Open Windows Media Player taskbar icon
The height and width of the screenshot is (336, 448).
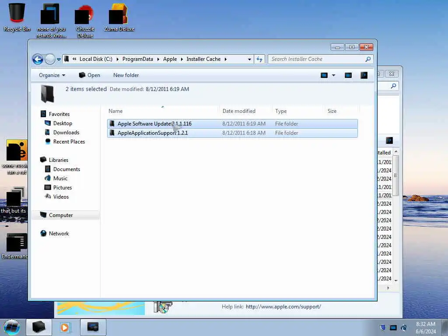[x=65, y=327]
